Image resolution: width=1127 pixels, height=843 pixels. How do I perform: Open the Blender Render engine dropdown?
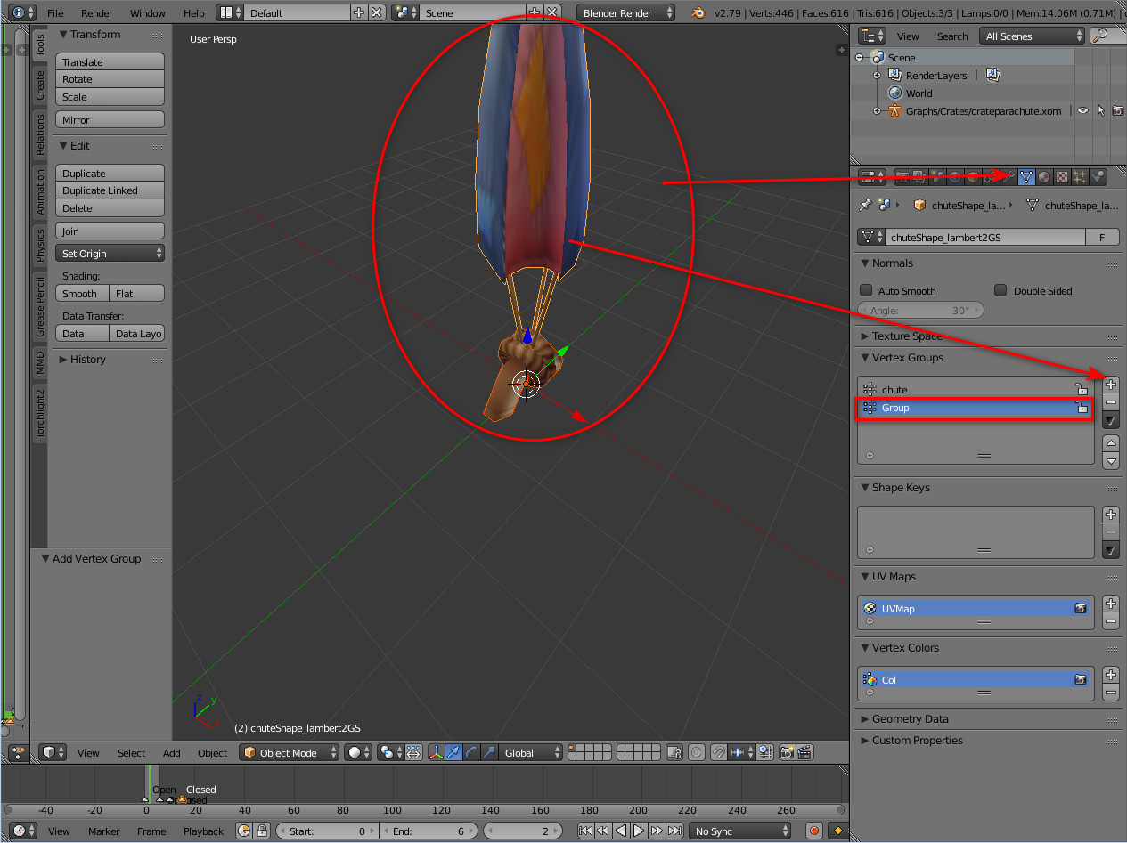point(625,12)
